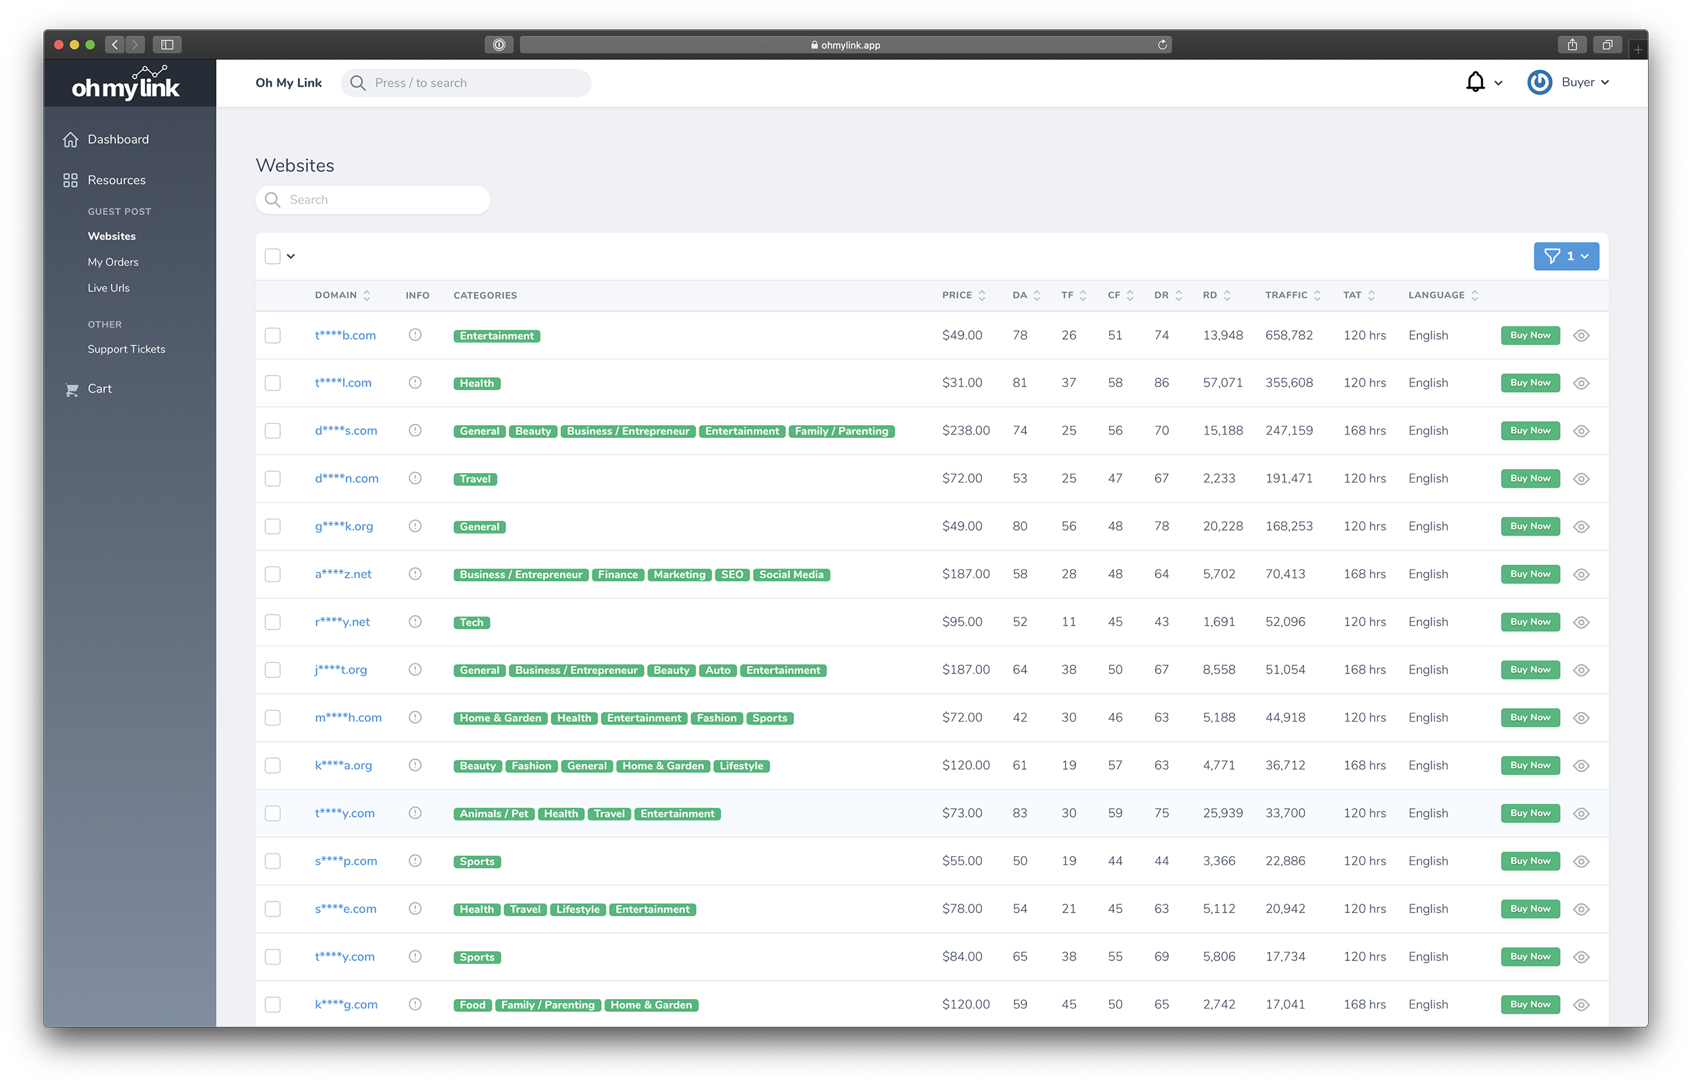Check the box for r****y.net row
Screen dimensions: 1692x1085
pos(273,623)
